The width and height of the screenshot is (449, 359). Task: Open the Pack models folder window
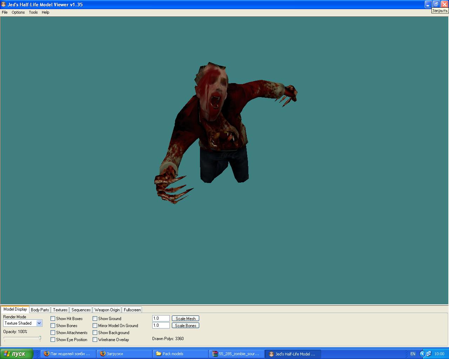[181, 354]
